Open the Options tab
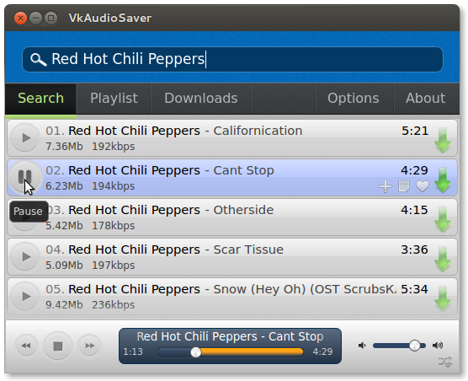 [x=354, y=99]
